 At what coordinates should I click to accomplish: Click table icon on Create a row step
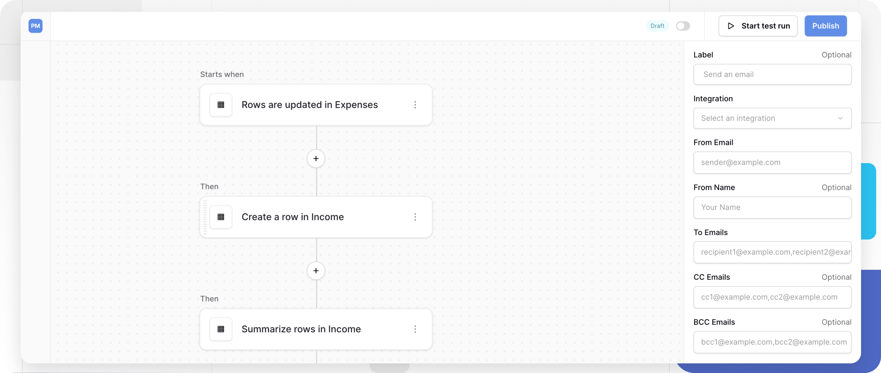221,217
